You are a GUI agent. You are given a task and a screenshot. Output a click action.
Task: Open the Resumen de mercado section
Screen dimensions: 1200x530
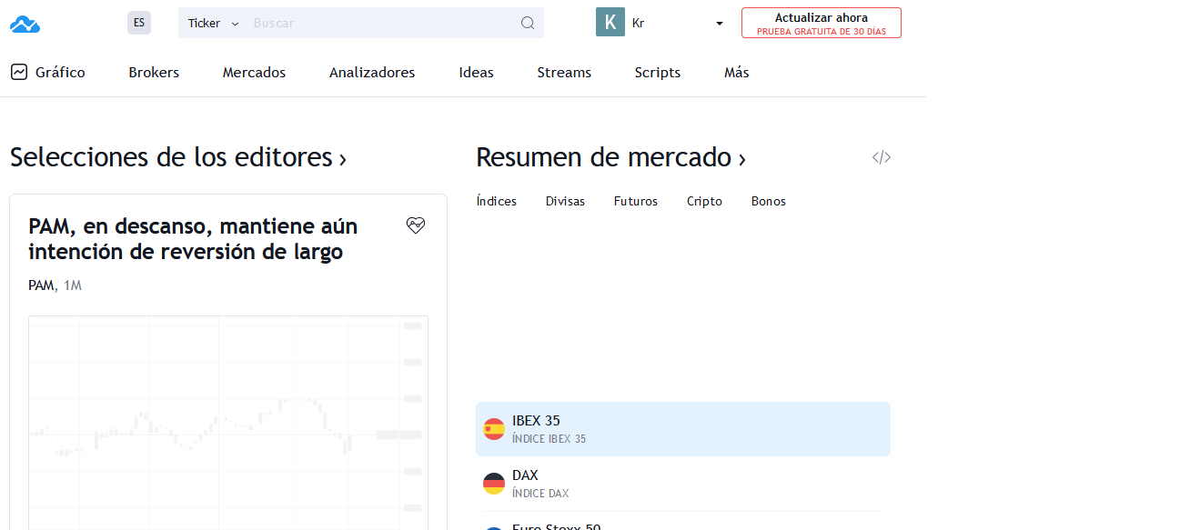(611, 157)
